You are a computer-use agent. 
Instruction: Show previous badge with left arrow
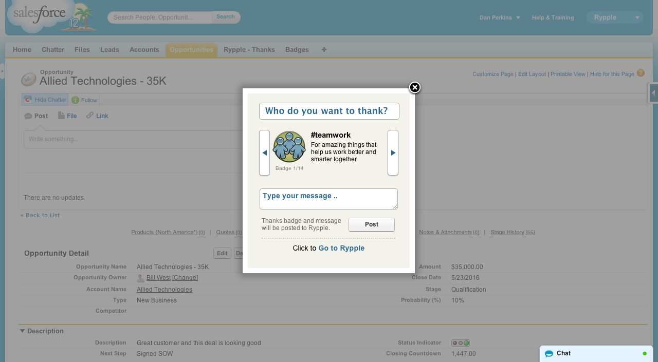click(264, 153)
